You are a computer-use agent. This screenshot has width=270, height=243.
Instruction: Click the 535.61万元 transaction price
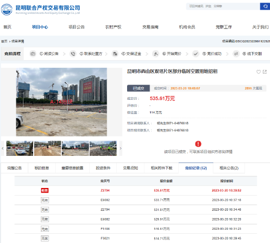(x=162, y=98)
